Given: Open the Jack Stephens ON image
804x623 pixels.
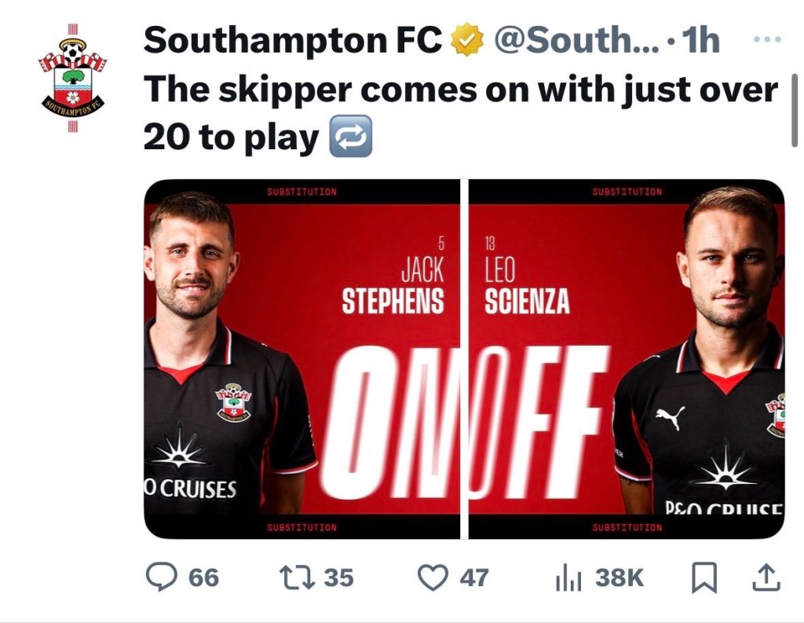Looking at the screenshot, I should 302,359.
